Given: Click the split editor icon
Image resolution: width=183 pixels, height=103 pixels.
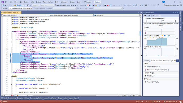Looking at the screenshot, I should click(x=141, y=15).
